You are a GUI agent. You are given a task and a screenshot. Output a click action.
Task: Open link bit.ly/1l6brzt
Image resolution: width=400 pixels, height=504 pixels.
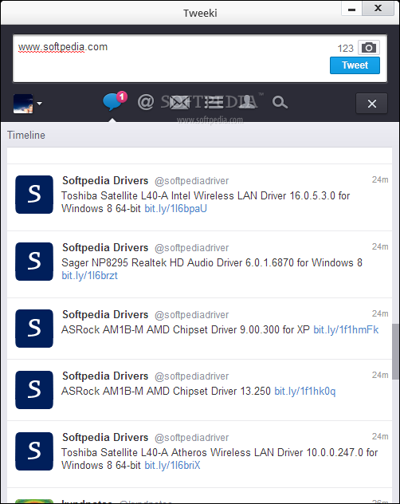tap(89, 275)
